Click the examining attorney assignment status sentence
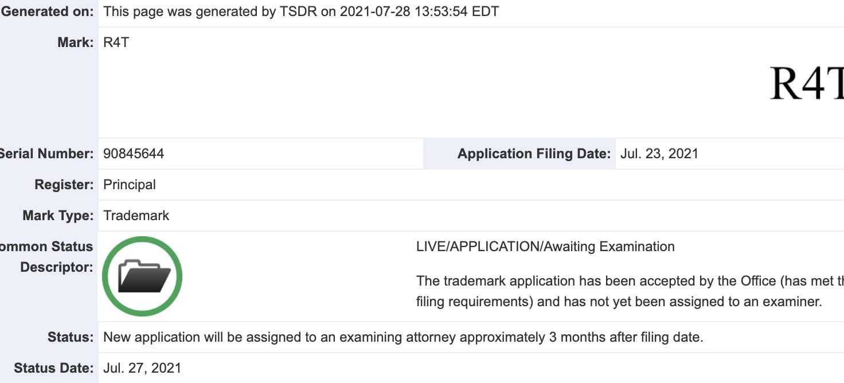844x383 pixels. click(403, 337)
